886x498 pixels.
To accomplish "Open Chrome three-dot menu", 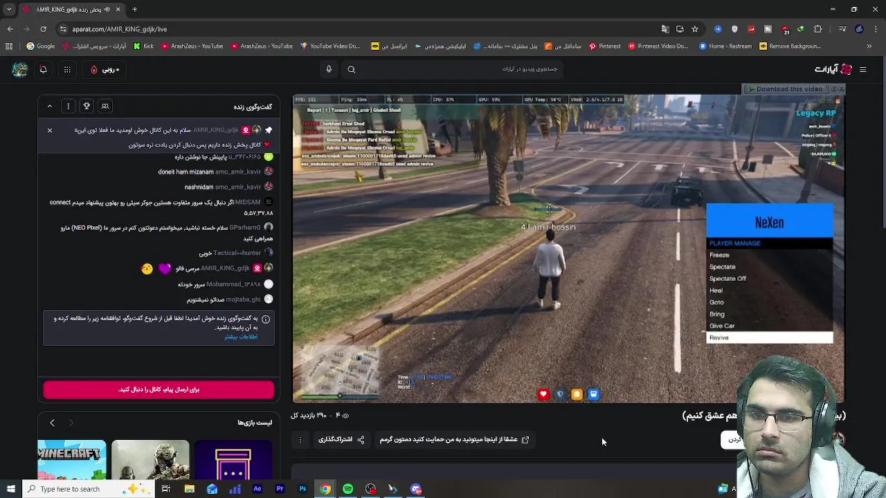I will click(876, 29).
